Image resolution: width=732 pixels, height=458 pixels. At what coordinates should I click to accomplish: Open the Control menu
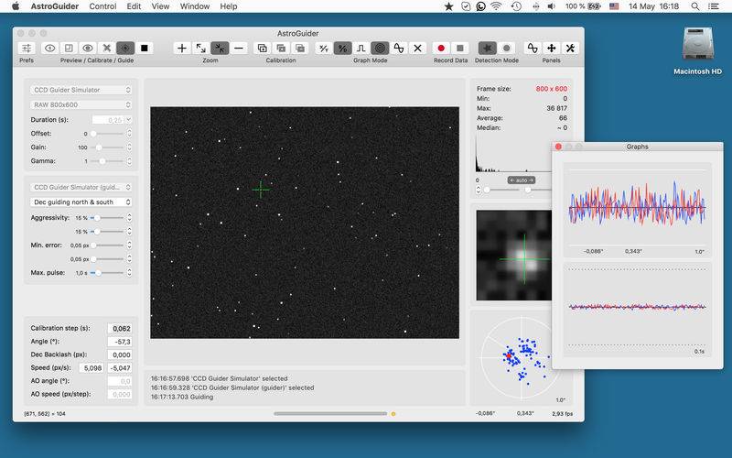click(x=102, y=6)
